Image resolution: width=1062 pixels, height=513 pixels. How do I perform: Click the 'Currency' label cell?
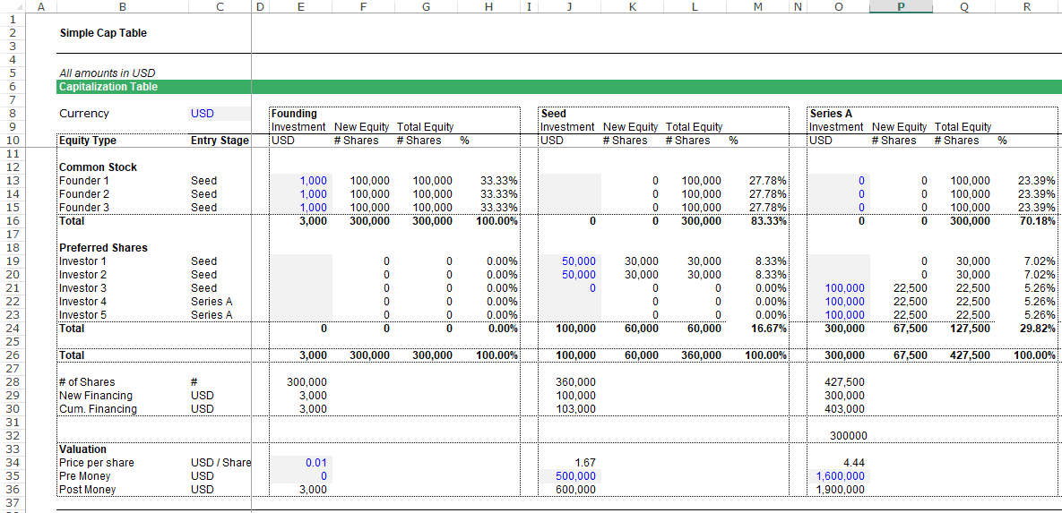click(x=84, y=113)
